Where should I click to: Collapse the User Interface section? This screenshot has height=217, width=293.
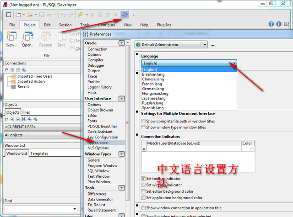pos(121,98)
